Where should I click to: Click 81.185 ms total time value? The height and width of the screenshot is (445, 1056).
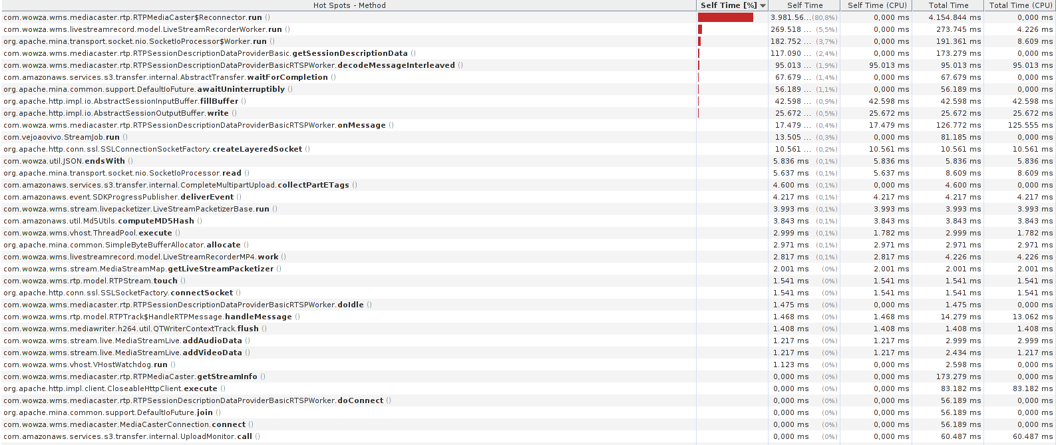click(x=961, y=137)
